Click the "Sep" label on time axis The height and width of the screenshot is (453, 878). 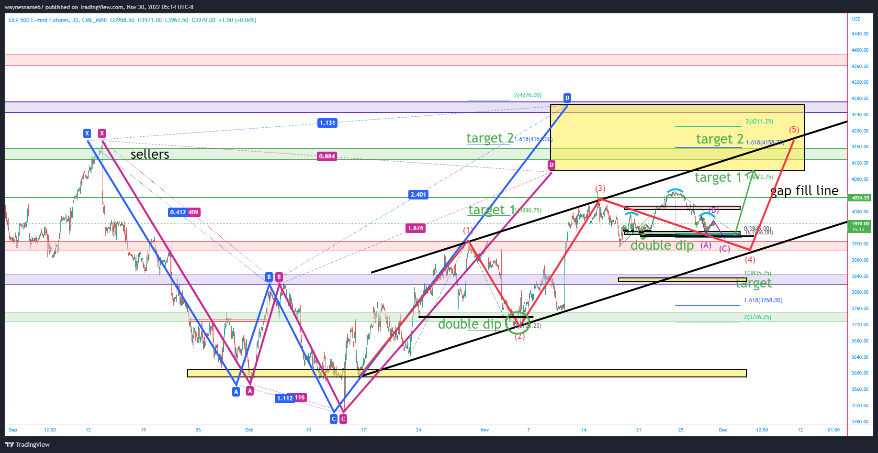pos(13,430)
